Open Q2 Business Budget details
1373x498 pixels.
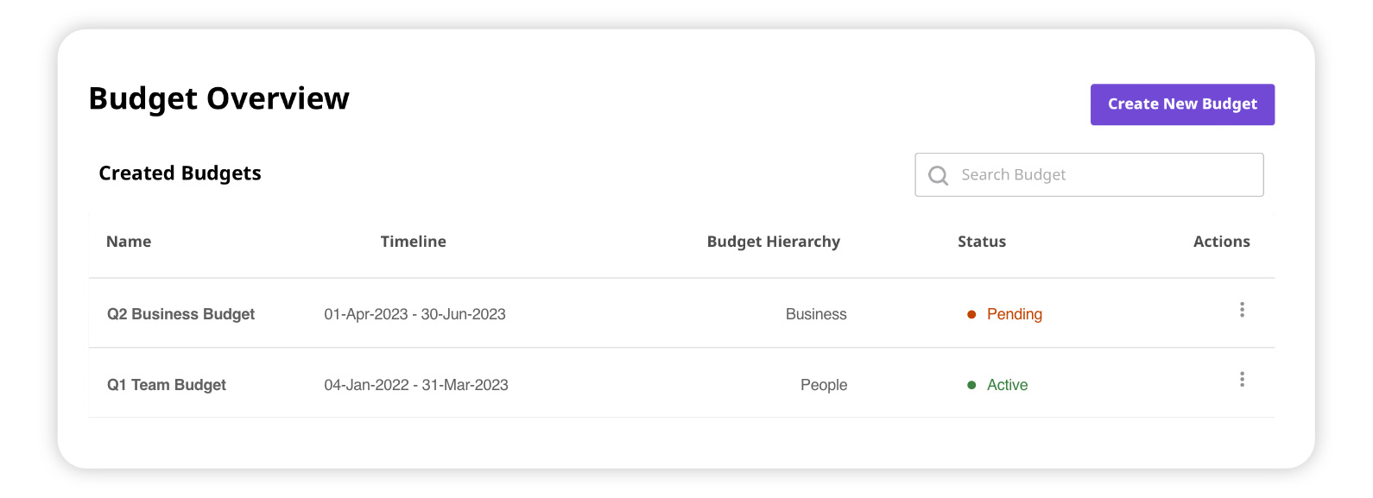[x=180, y=314]
